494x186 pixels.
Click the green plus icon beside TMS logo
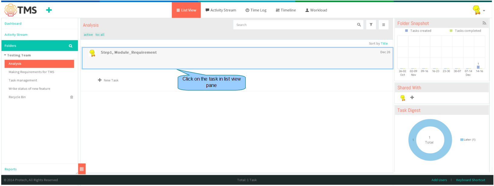[x=49, y=10]
